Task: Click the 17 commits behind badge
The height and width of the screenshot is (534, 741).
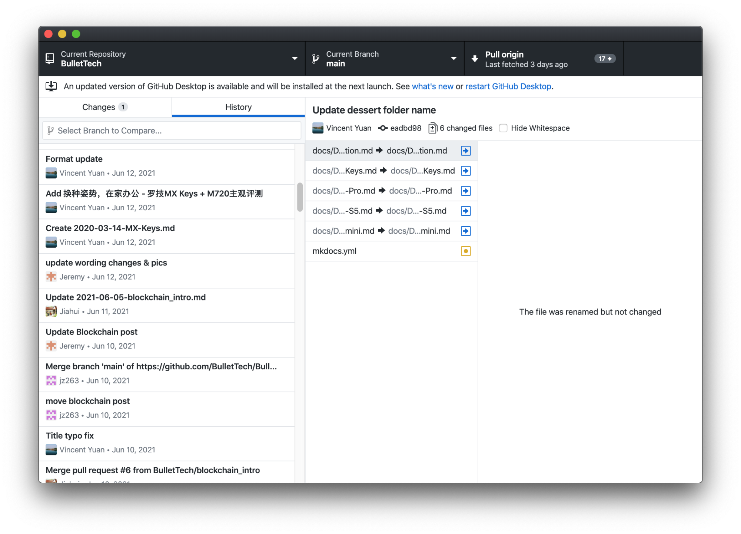Action: tap(605, 59)
